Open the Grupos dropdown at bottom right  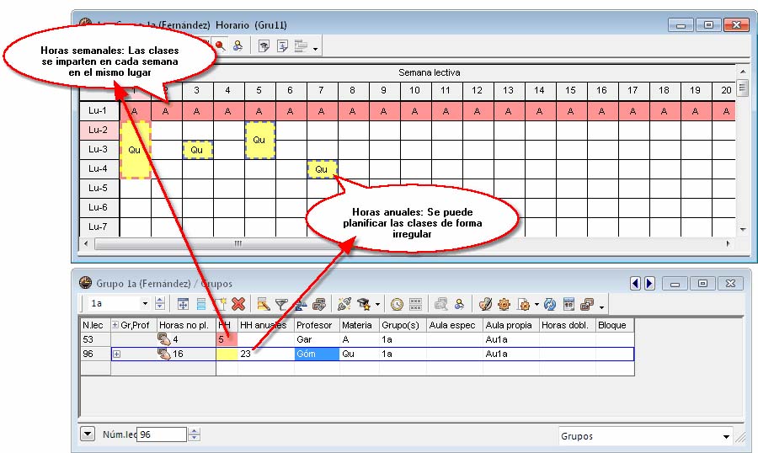[726, 436]
